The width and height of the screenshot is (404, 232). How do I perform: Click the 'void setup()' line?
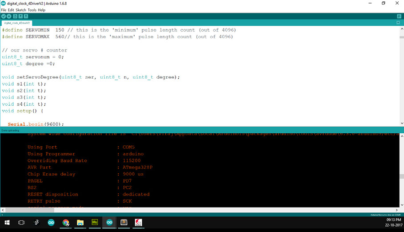22,111
